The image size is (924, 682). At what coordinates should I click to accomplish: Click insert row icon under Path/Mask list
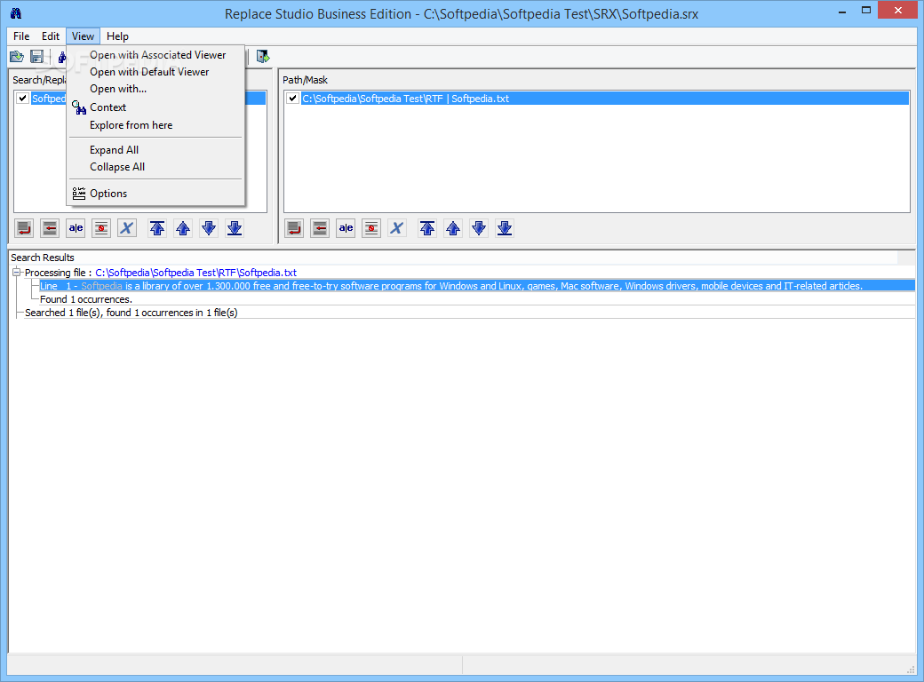pyautogui.click(x=320, y=228)
